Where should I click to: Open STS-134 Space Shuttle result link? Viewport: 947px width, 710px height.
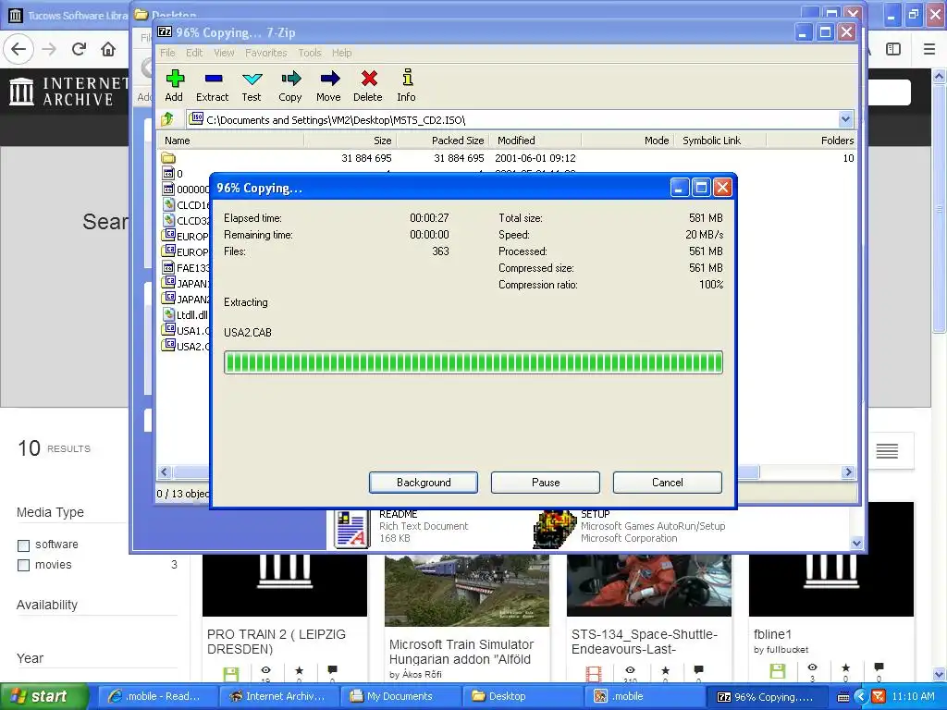(645, 642)
